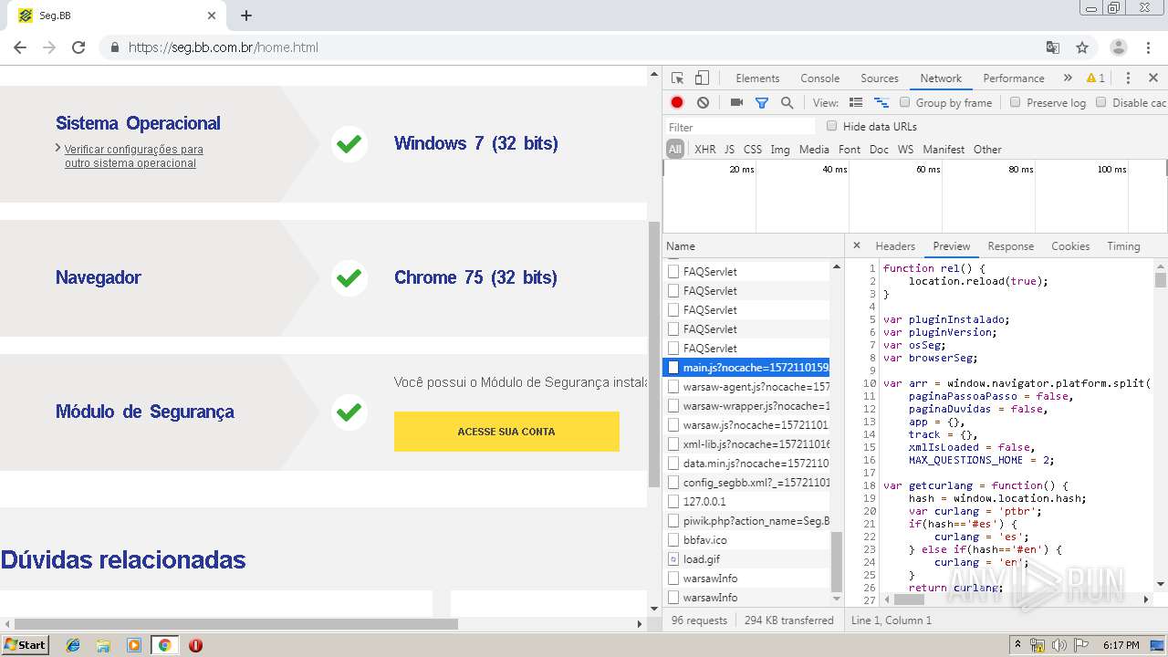This screenshot has width=1168, height=657.
Task: Show the request Headers tab
Action: click(x=895, y=246)
